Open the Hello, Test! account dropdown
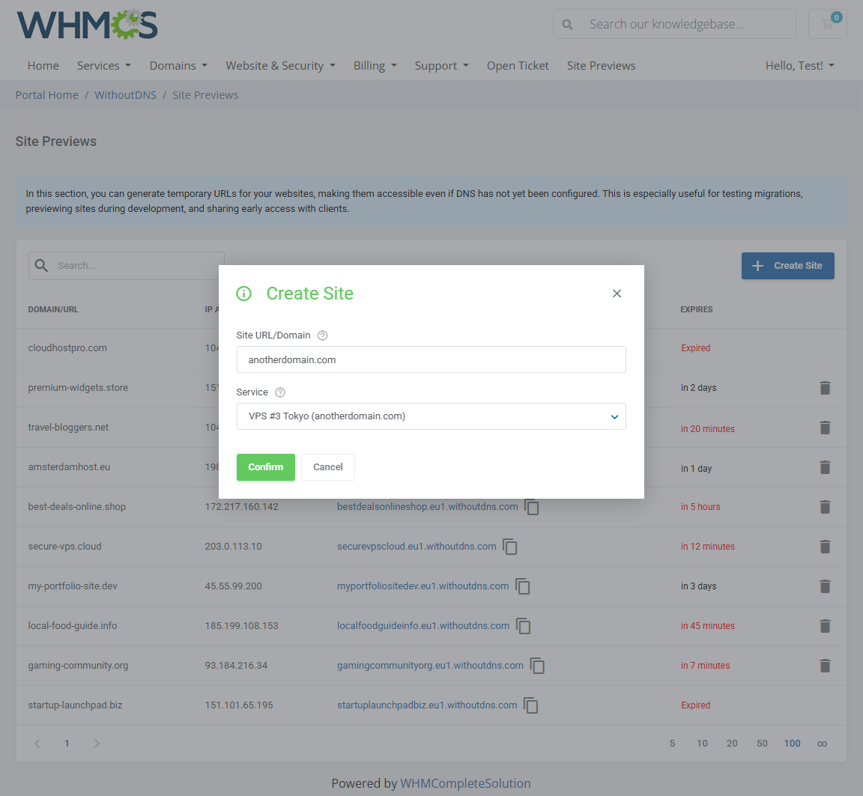This screenshot has height=796, width=863. pos(799,65)
